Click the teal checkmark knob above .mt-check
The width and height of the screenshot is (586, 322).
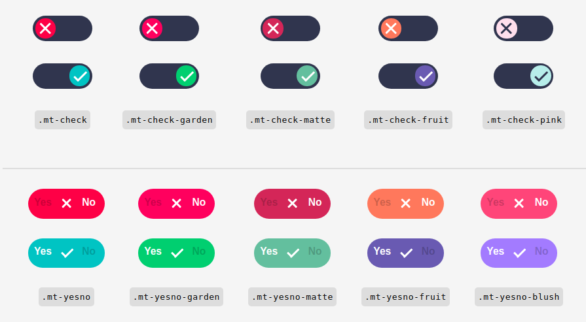pyautogui.click(x=80, y=76)
